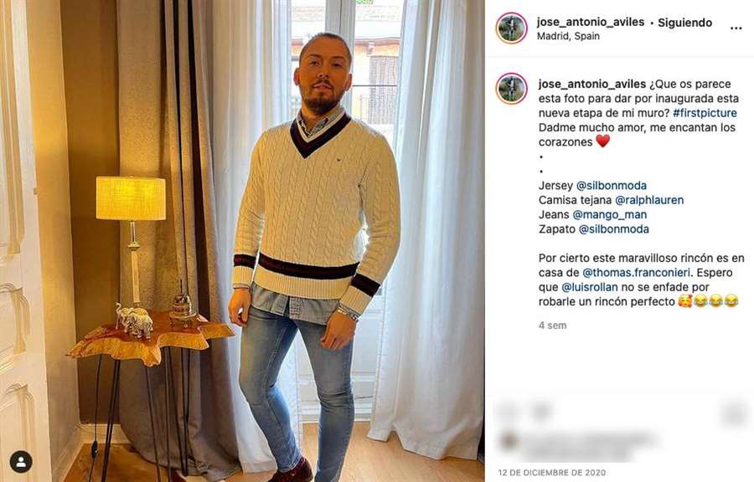Image resolution: width=754 pixels, height=482 pixels.
Task: Open the three-dot post options menu
Action: (x=736, y=28)
